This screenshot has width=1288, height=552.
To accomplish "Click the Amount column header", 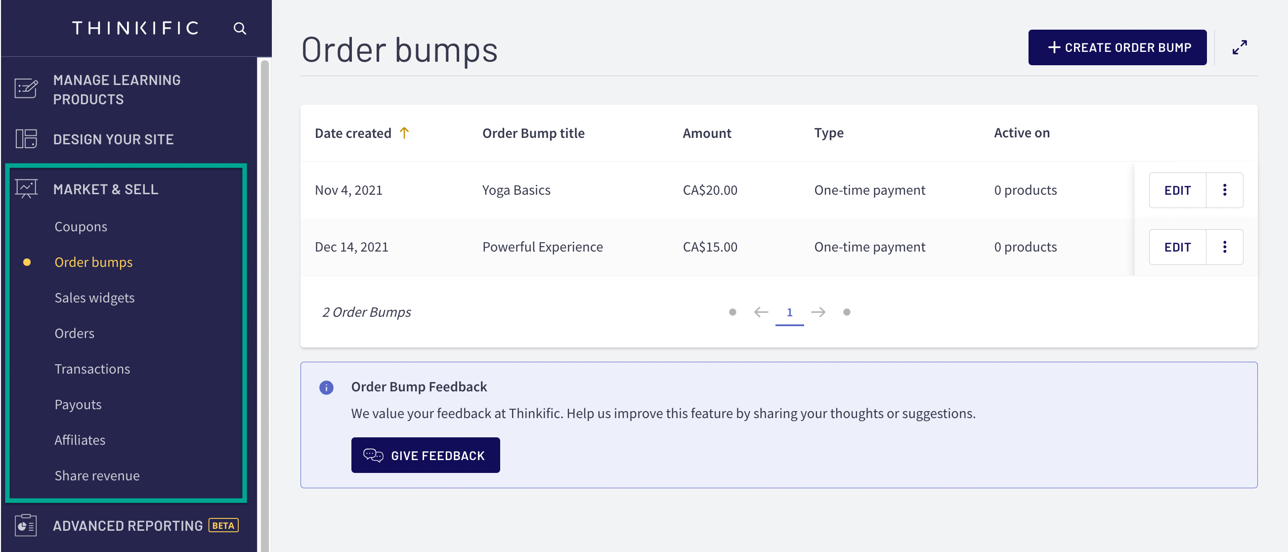I will [x=707, y=133].
